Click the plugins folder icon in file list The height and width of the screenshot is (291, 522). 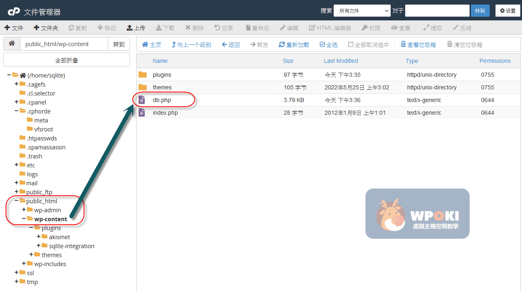click(142, 75)
